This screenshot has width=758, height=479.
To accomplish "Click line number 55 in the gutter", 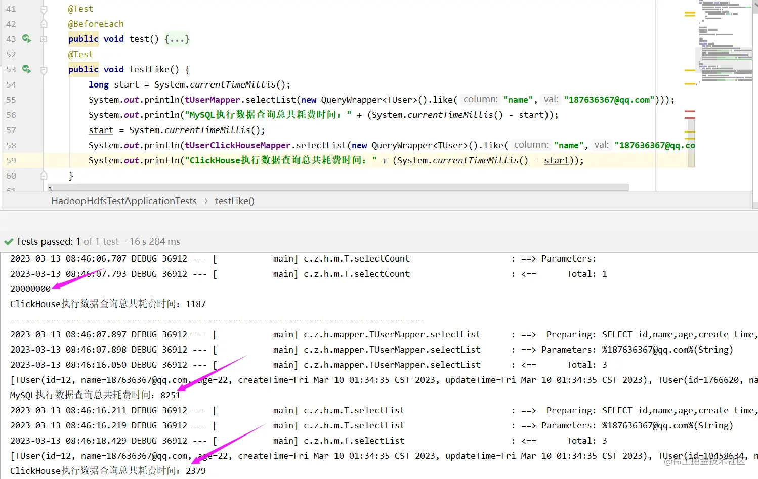I will pos(11,100).
